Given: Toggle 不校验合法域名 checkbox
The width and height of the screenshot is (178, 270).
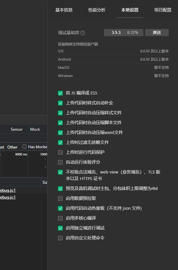Looking at the screenshot, I should [x=60, y=172].
